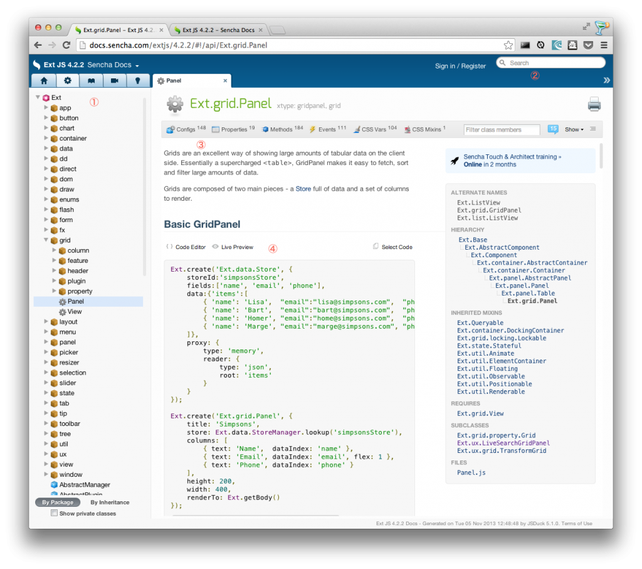This screenshot has width=642, height=569.
Task: Focus the Filter class members field
Action: 502,129
